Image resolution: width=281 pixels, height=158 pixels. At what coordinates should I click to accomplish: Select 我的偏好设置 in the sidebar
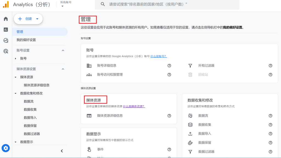(x=26, y=40)
